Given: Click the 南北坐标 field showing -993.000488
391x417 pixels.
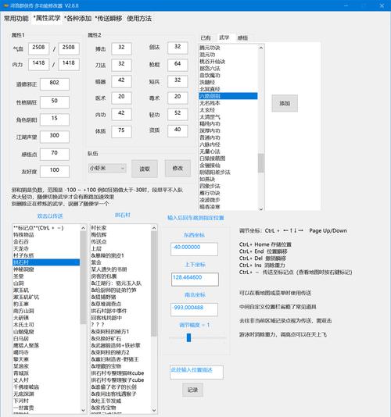Looking at the screenshot, I should [x=194, y=309].
